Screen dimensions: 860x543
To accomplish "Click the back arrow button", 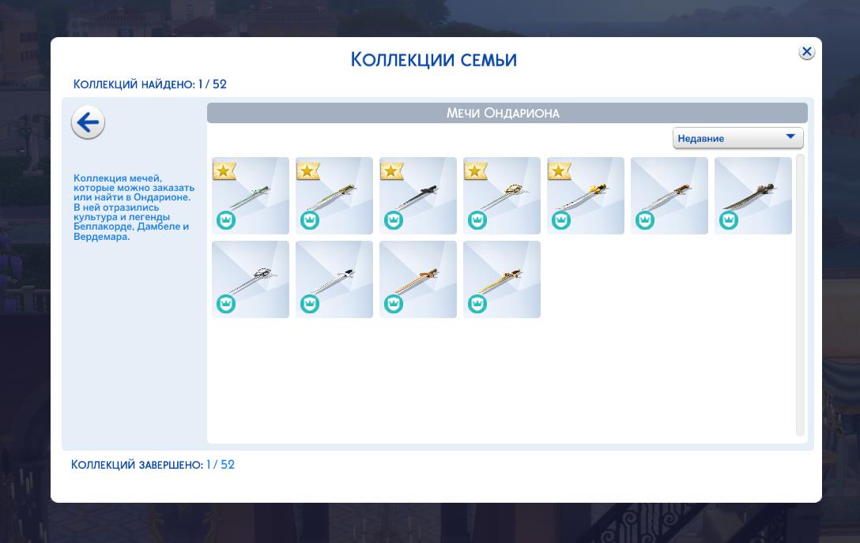I will (88, 122).
